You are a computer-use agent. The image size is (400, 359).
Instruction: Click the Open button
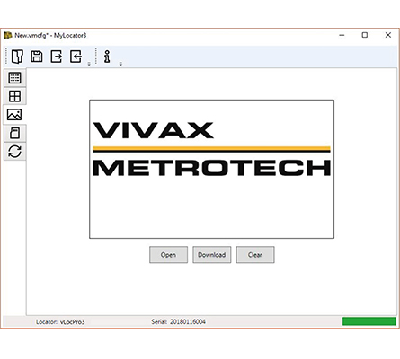point(168,255)
